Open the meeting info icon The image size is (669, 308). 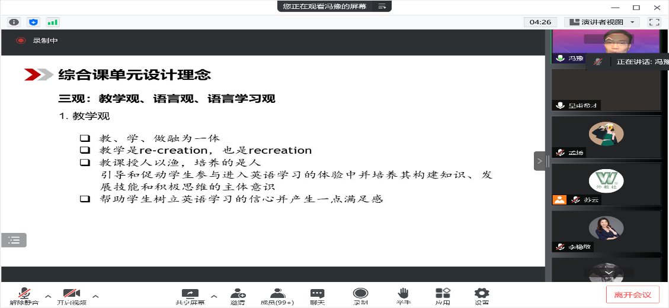(x=14, y=22)
